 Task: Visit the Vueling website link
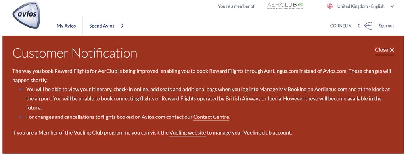pyautogui.click(x=188, y=133)
